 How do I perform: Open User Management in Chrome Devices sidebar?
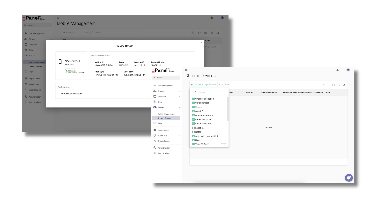coord(166,85)
